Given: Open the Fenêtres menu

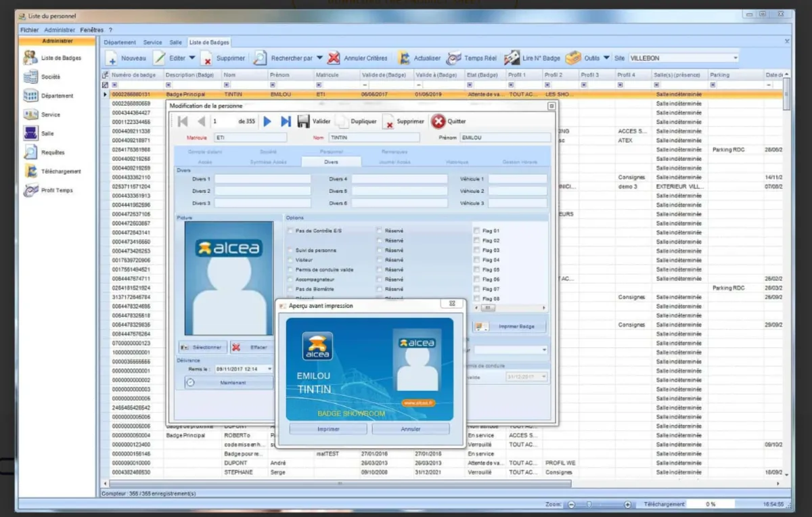Looking at the screenshot, I should pos(91,30).
